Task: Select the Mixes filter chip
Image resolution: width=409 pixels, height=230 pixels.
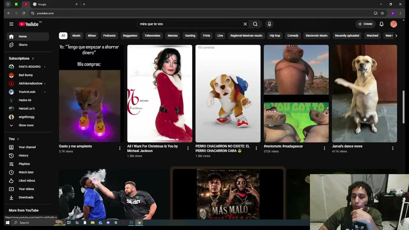Action: (92, 35)
